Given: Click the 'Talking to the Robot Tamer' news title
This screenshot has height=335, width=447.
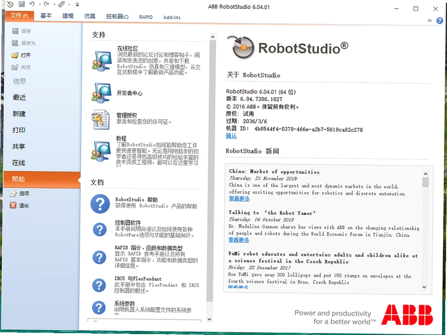Looking at the screenshot, I should pos(272,213).
